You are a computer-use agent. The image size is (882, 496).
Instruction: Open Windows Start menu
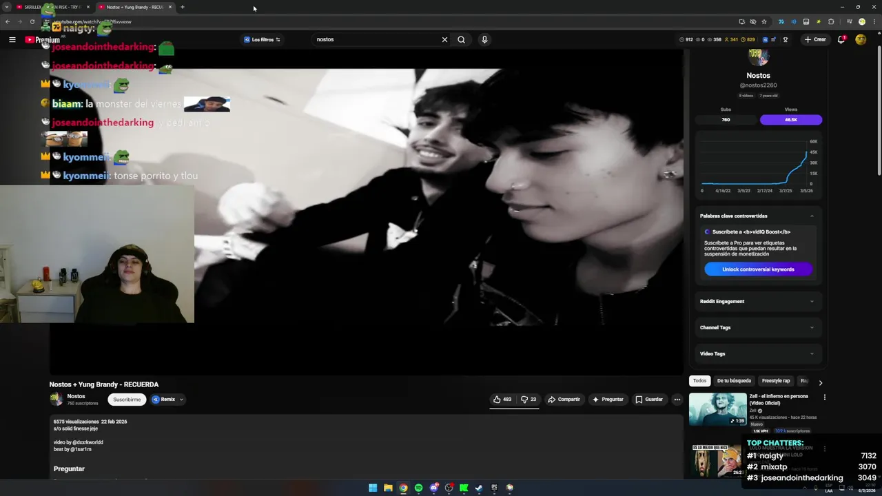pyautogui.click(x=373, y=488)
